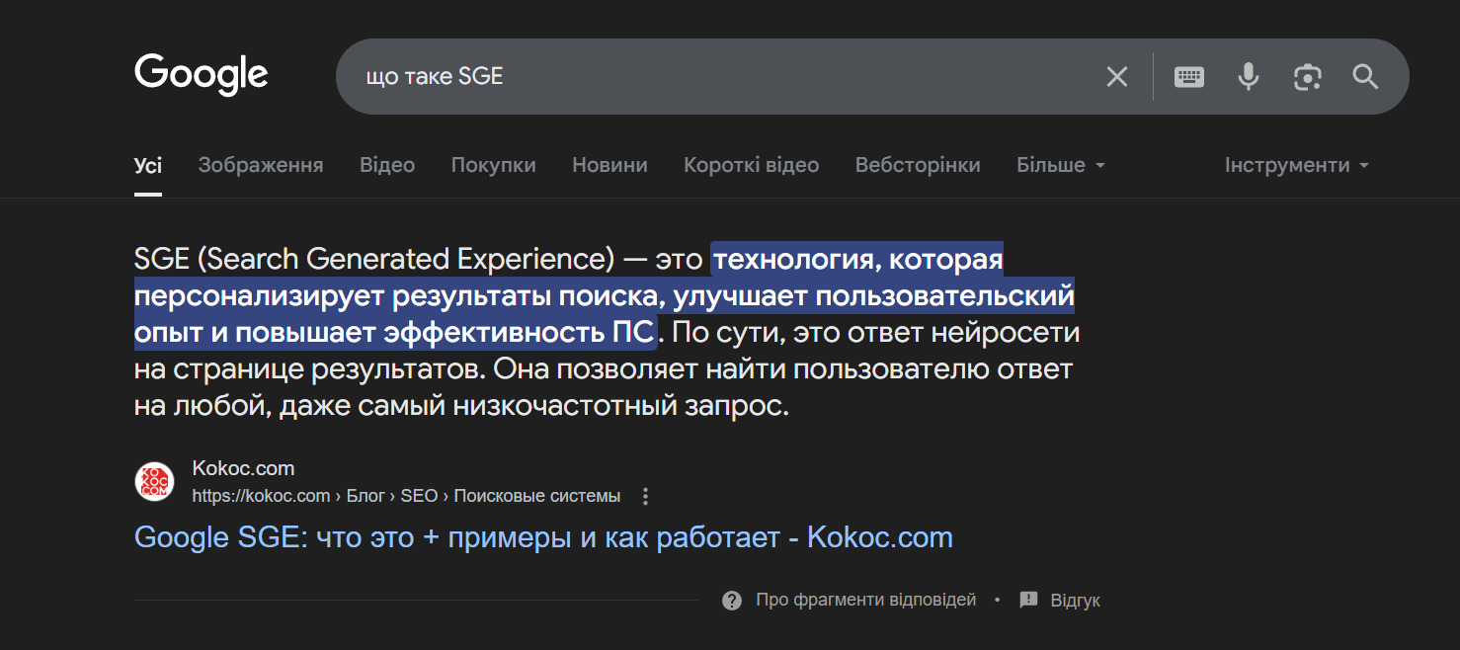
Task: Open Google Lens image search
Action: [1308, 77]
